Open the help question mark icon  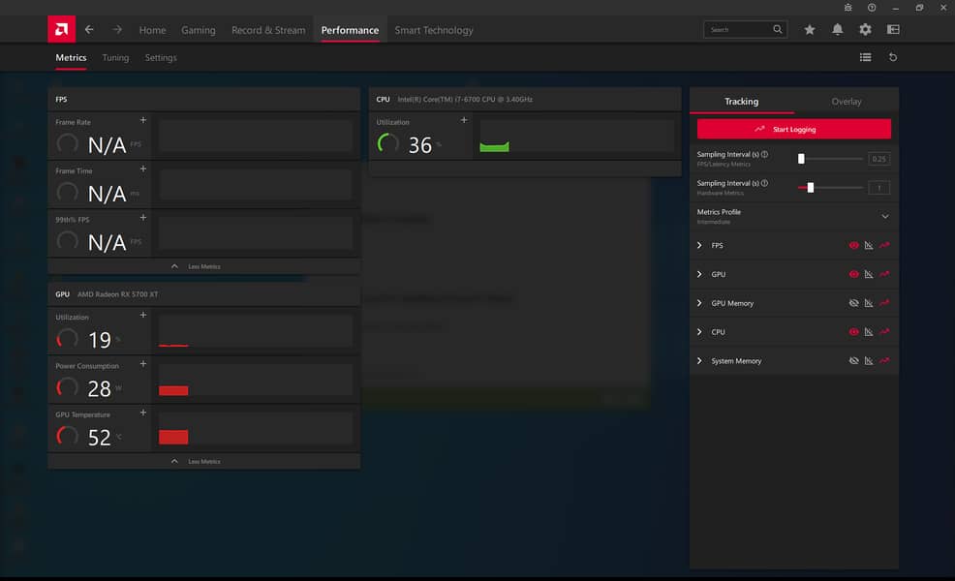[872, 8]
